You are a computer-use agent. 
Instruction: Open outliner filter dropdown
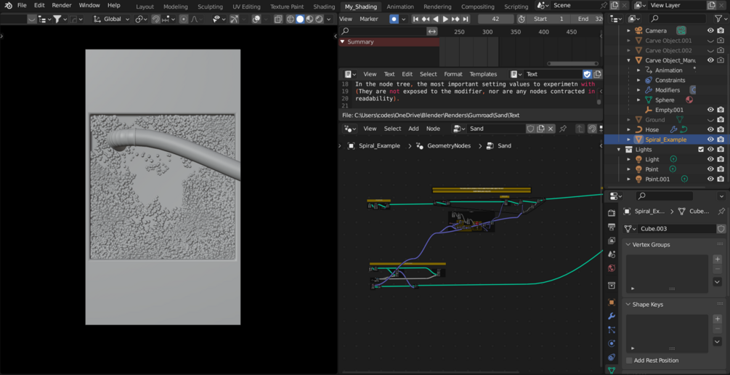click(x=720, y=19)
